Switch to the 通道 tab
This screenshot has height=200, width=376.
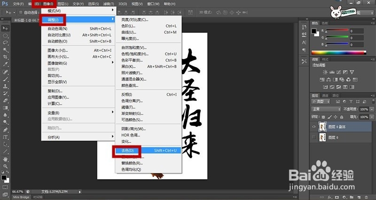point(325,96)
